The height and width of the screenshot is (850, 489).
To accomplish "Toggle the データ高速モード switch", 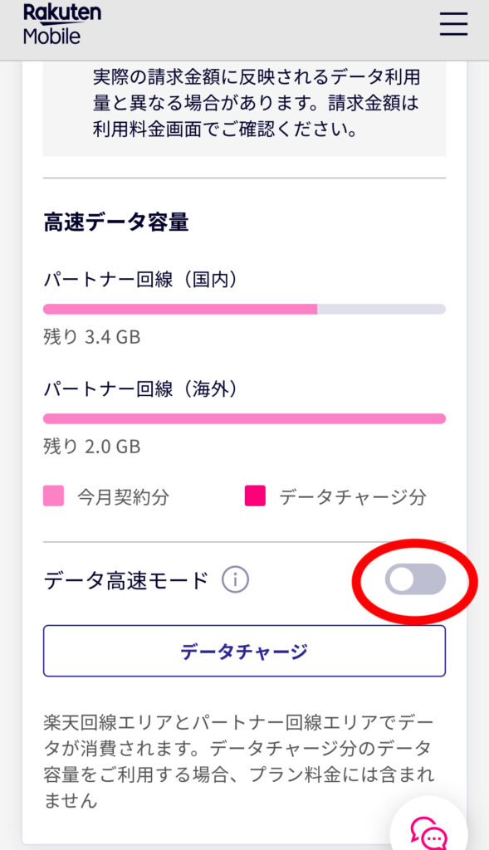I will (x=415, y=579).
